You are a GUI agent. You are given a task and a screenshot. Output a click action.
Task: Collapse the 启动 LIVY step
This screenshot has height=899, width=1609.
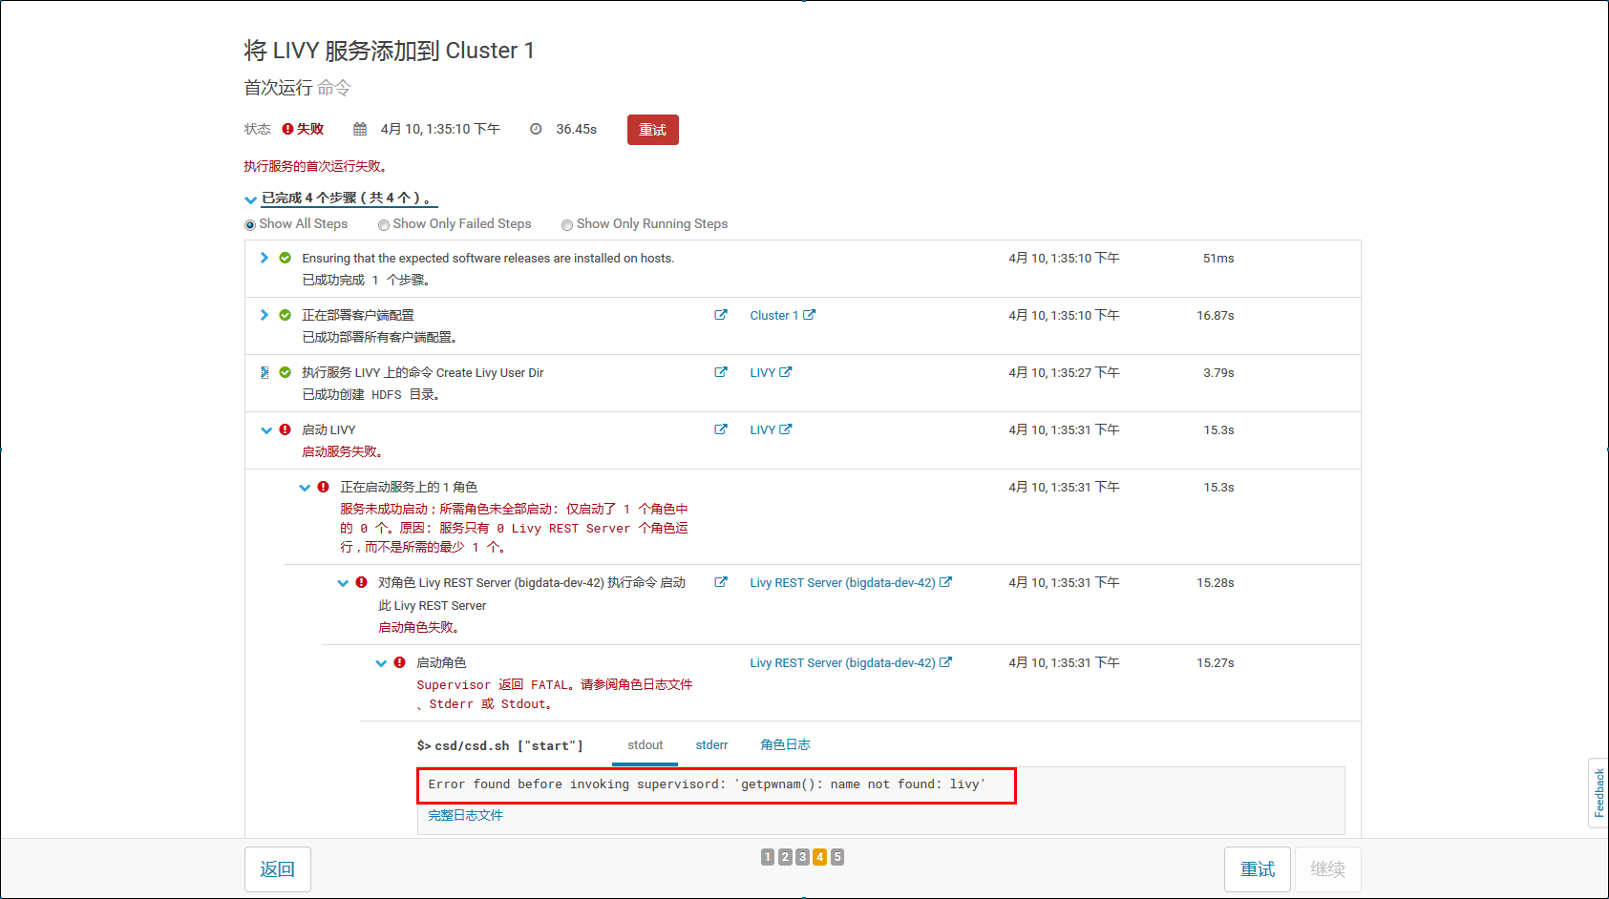coord(266,430)
